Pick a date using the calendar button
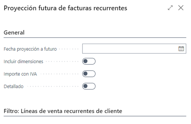 tap(181, 49)
